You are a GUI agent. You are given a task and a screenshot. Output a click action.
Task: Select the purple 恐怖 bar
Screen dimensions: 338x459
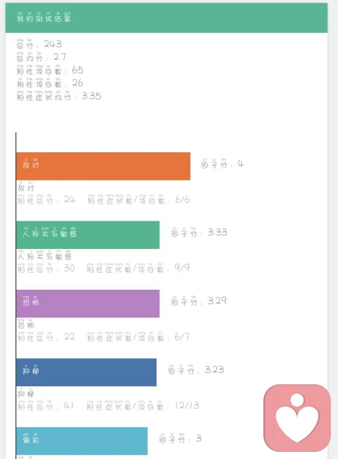pyautogui.click(x=88, y=304)
